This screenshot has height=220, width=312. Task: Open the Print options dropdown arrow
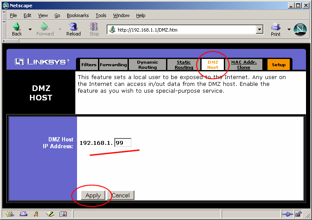click(289, 29)
